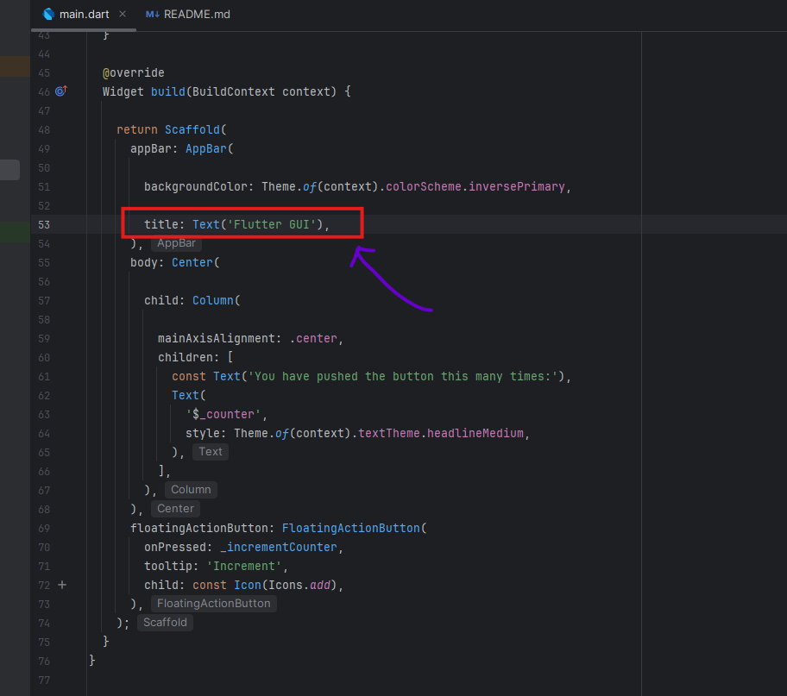Click the plus icon preview on line 72
The width and height of the screenshot is (787, 696).
61,585
